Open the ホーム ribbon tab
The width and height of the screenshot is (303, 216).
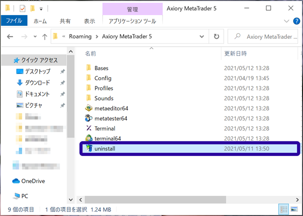(40, 21)
